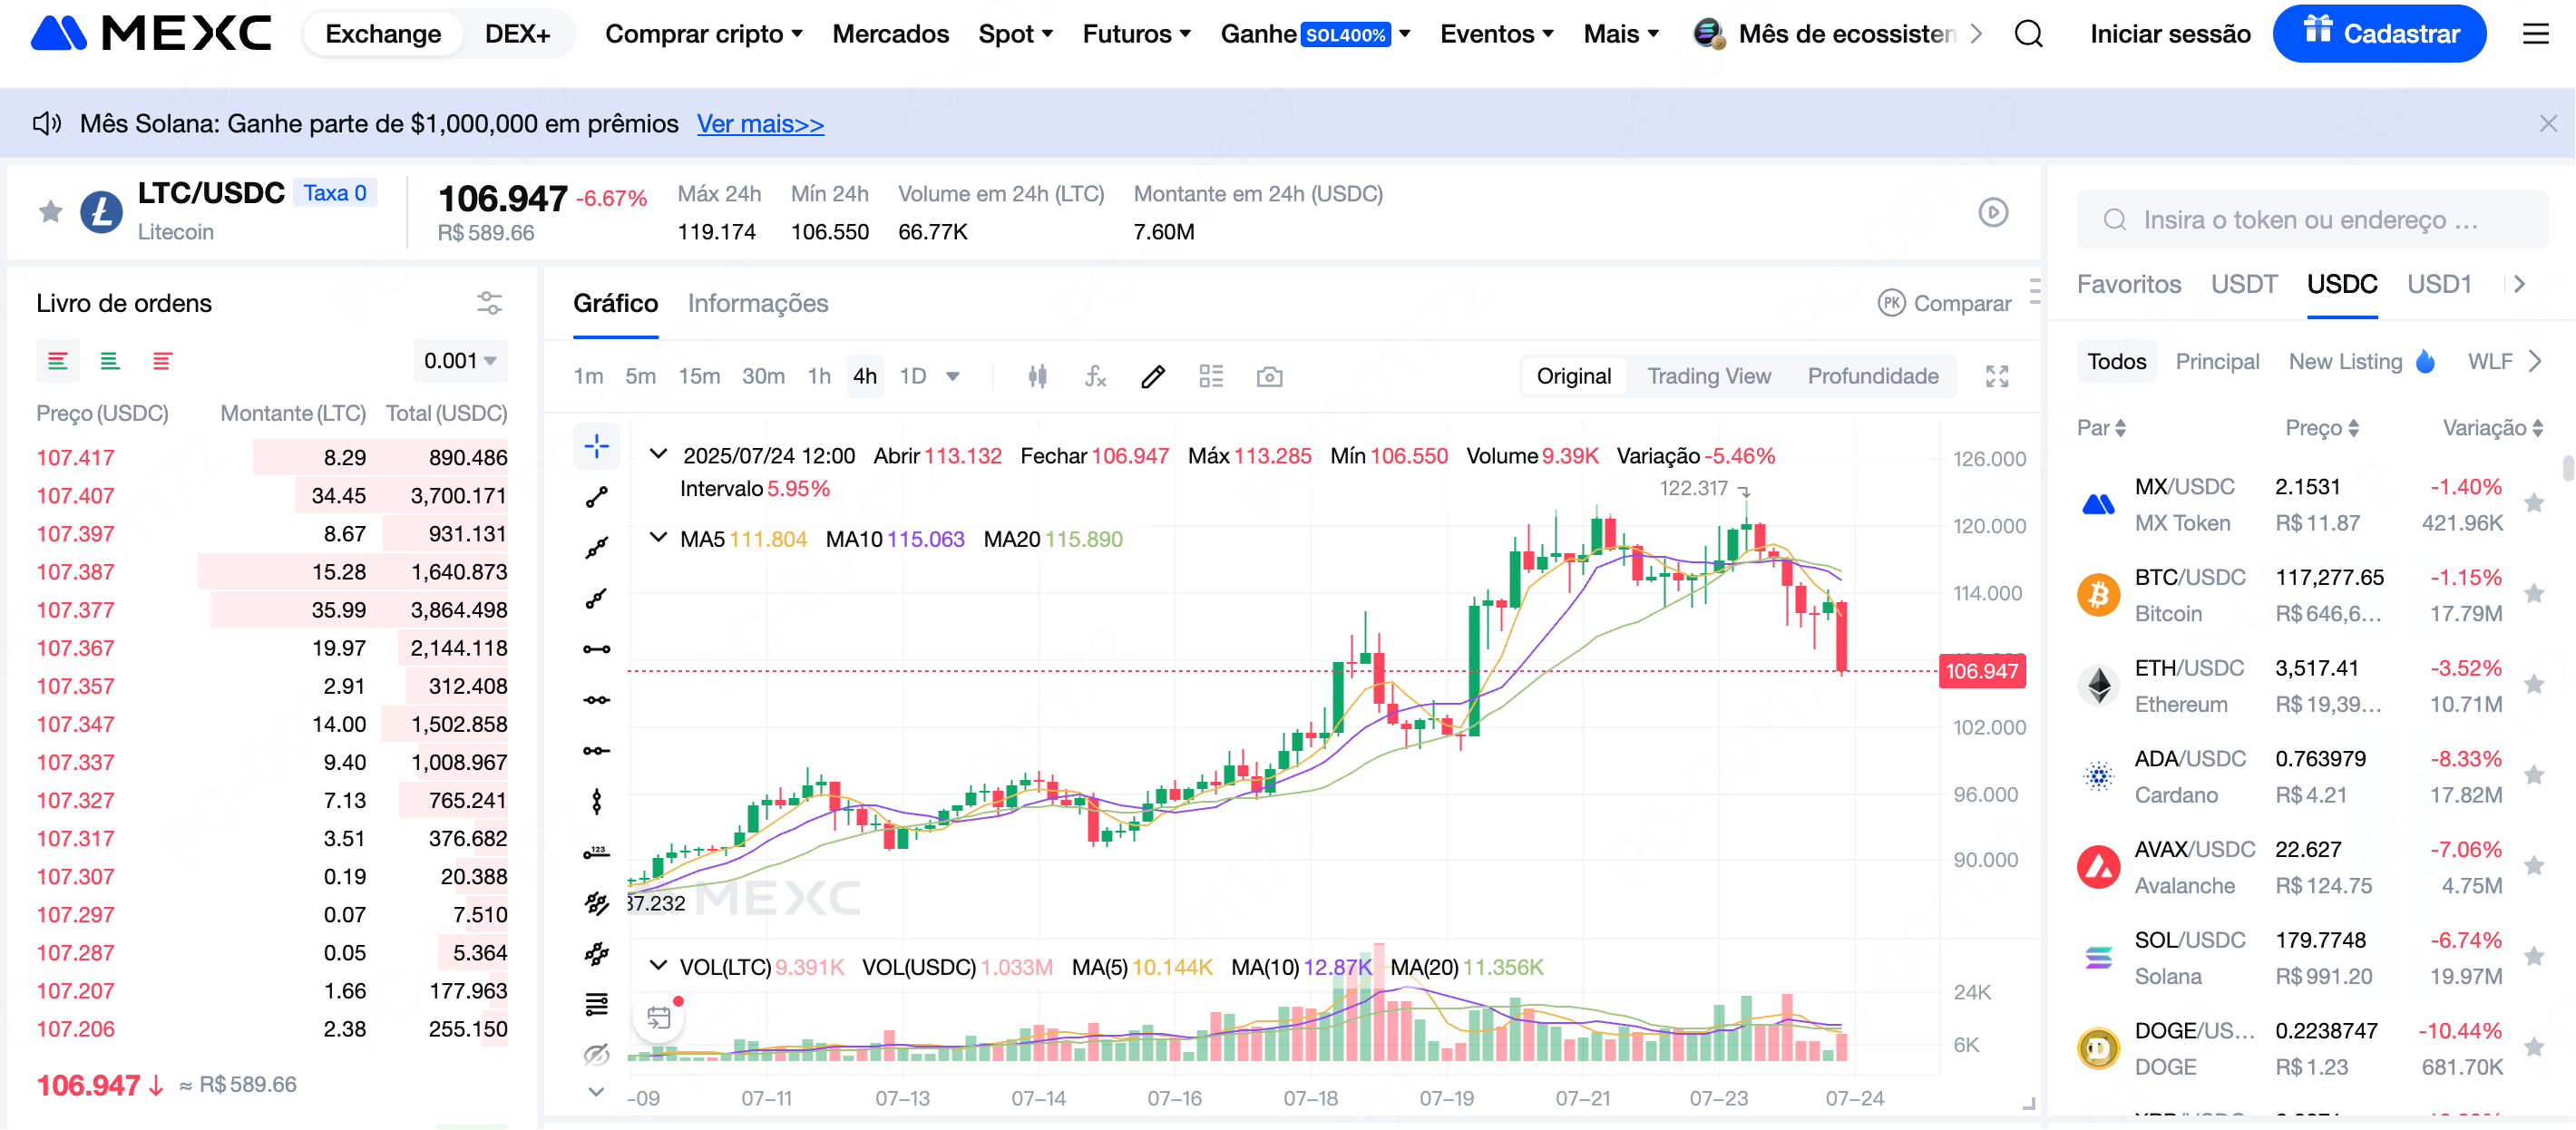This screenshot has width=2576, height=1130.
Task: Click ask price 107.417 in order book
Action: click(75, 458)
